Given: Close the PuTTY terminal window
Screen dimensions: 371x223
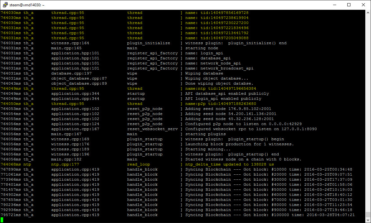Looking at the screenshot, I should [x=363, y=5].
